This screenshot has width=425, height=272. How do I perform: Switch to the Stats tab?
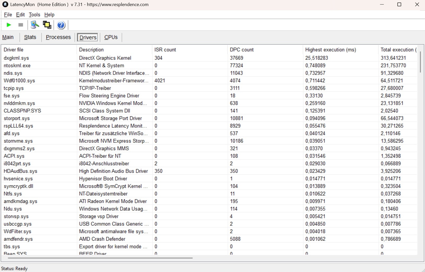pos(30,37)
